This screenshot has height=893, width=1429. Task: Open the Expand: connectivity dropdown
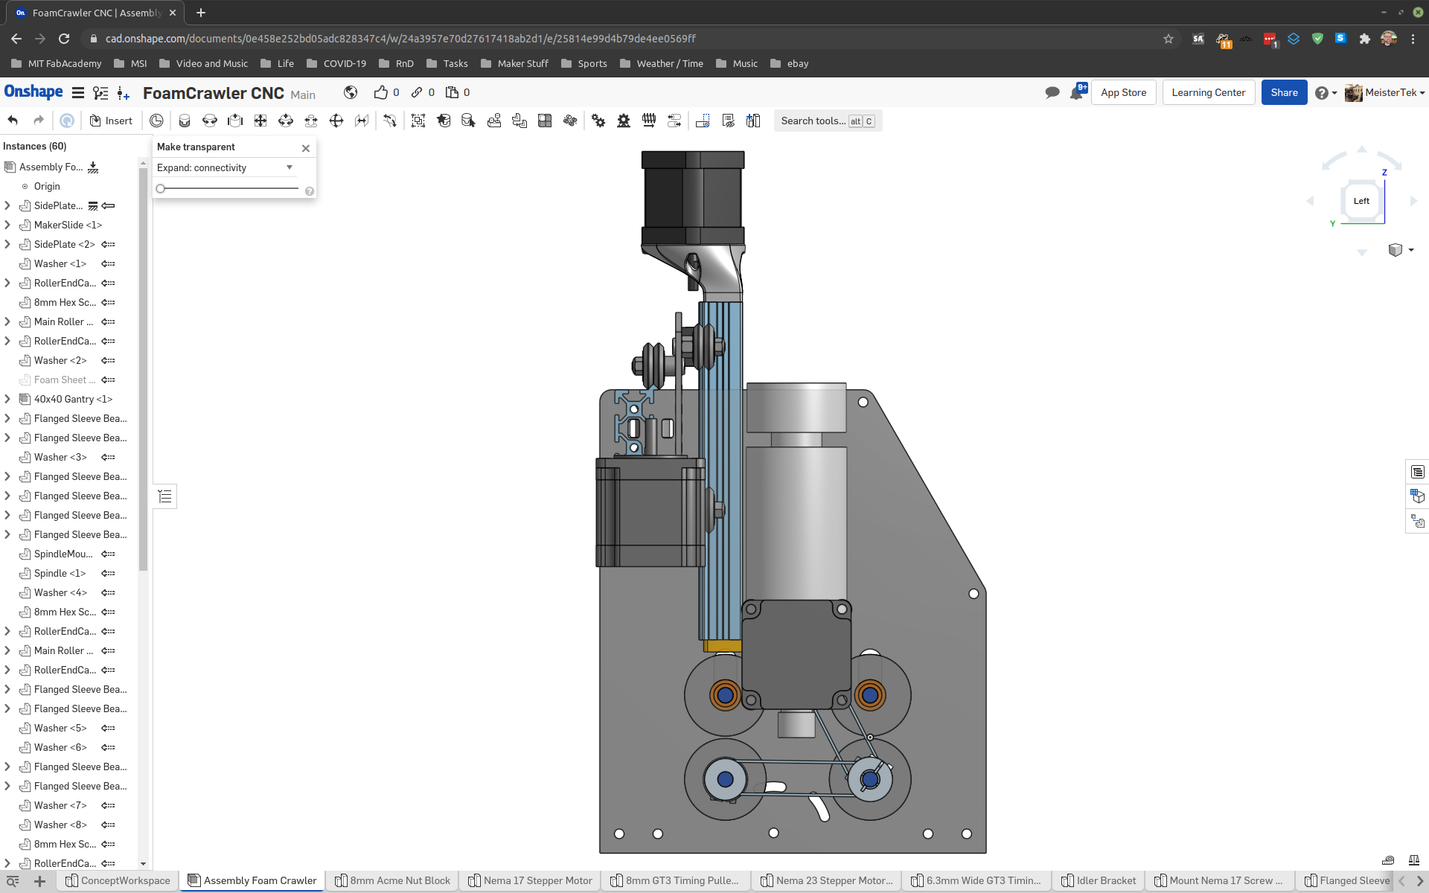(x=226, y=167)
